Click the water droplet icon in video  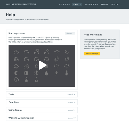pos(46,73)
